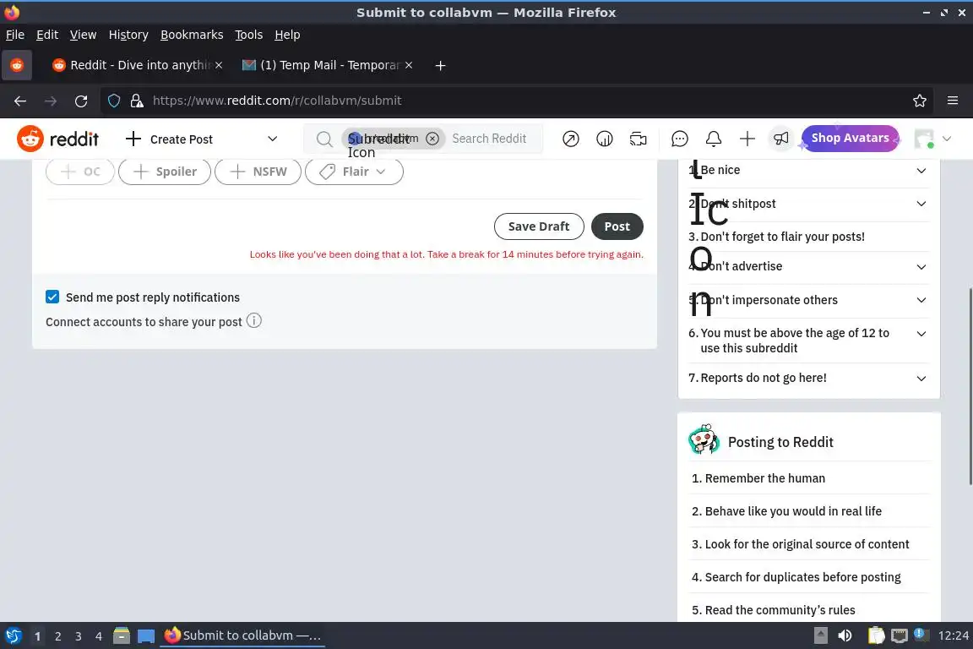
Task: Open the clipboard tray icon
Action: coord(876,635)
